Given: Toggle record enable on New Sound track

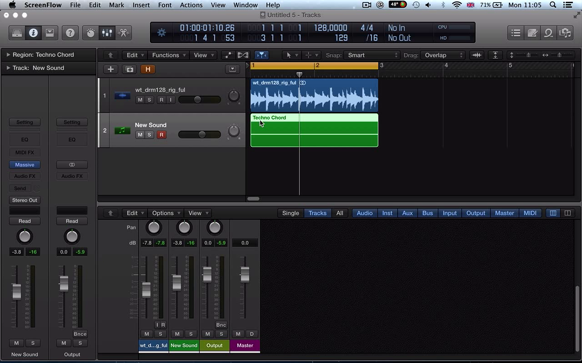Looking at the screenshot, I should pyautogui.click(x=161, y=135).
